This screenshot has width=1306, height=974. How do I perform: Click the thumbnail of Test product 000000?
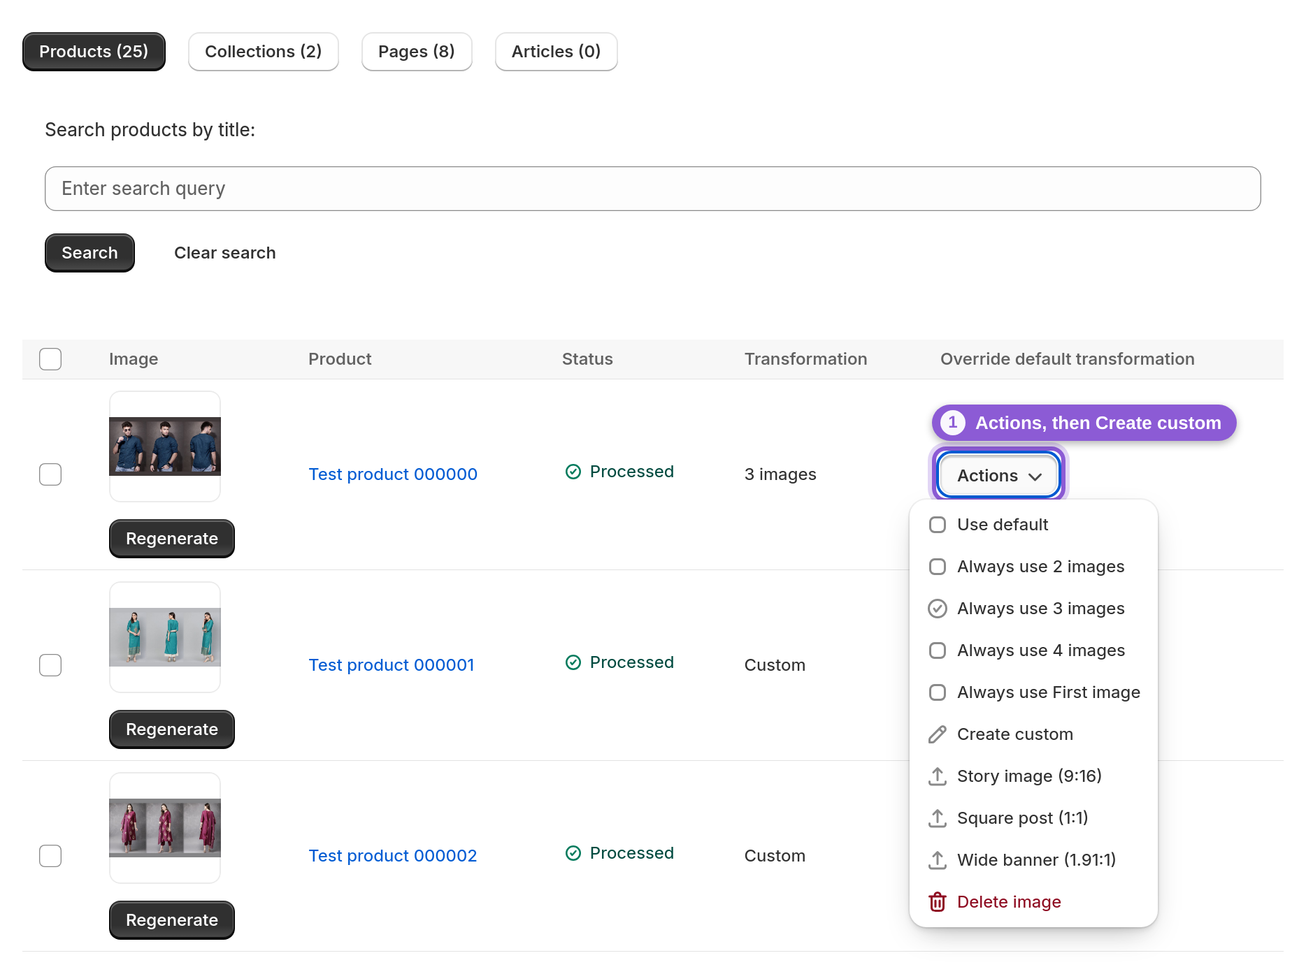tap(165, 446)
